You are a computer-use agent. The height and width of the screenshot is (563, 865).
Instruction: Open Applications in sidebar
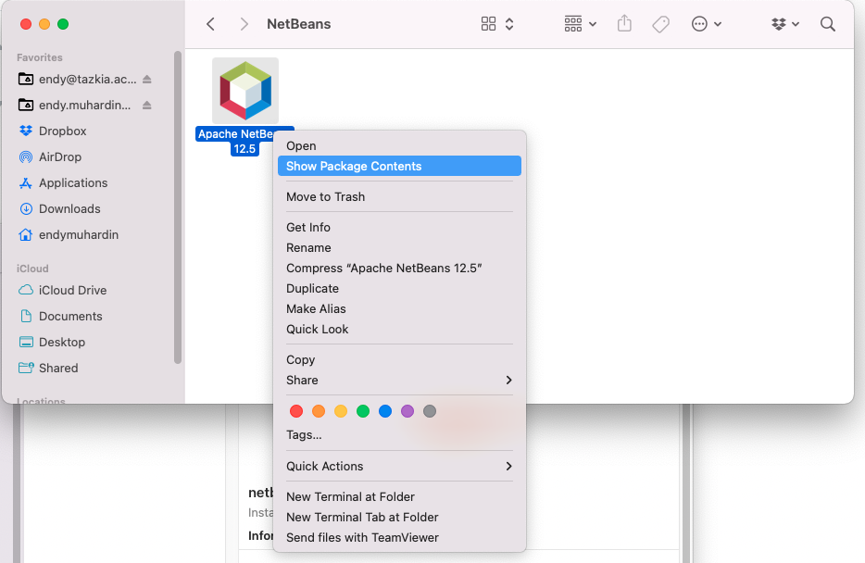coord(63,183)
